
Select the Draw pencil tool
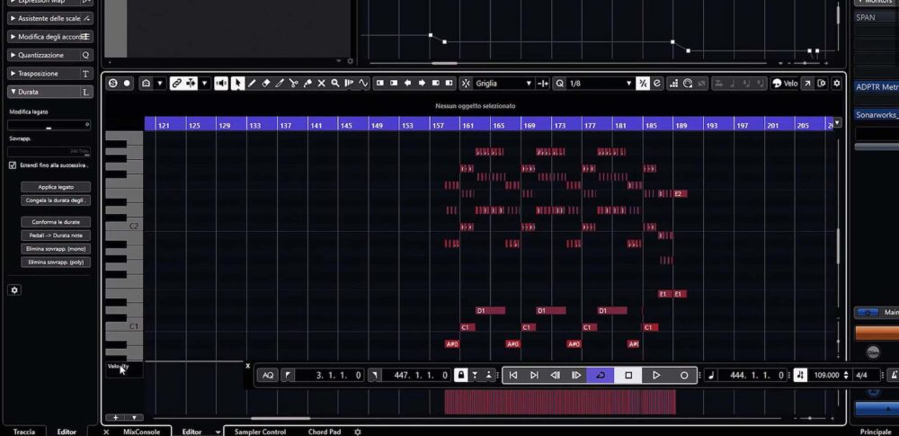[252, 83]
